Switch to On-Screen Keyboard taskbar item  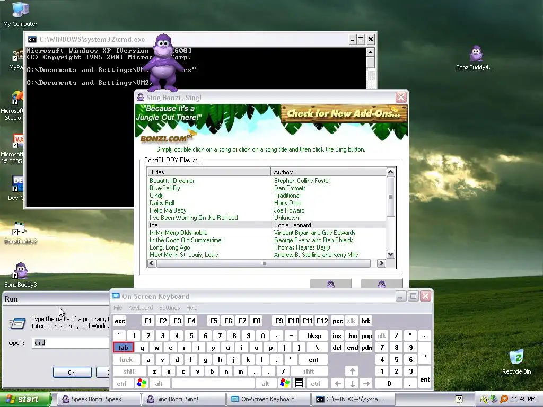coord(267,399)
